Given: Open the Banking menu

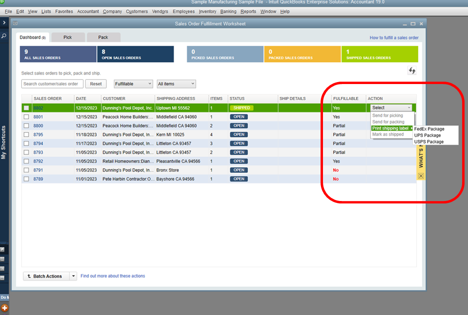Looking at the screenshot, I should pos(228,11).
